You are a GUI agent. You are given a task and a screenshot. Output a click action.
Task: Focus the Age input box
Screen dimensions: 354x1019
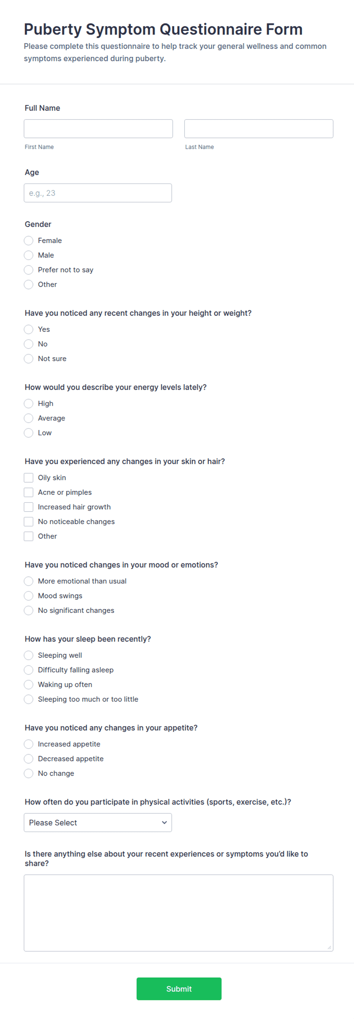pos(98,193)
